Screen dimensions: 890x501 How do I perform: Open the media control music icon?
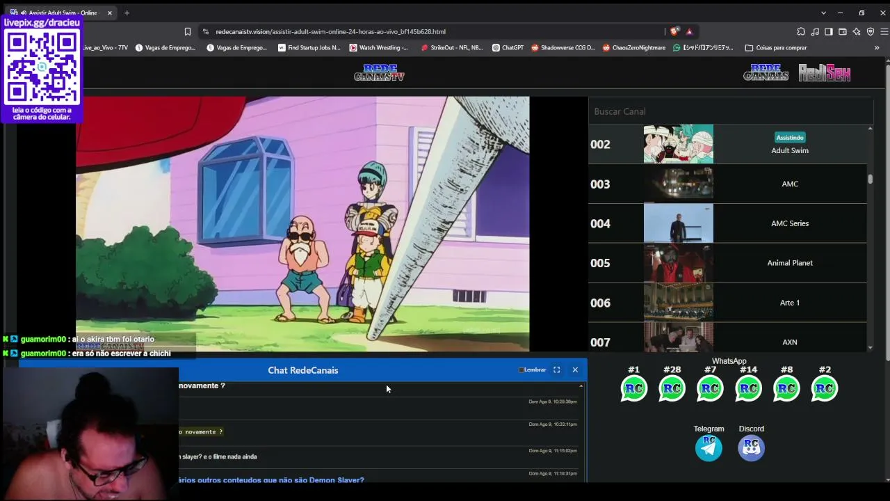tap(815, 31)
